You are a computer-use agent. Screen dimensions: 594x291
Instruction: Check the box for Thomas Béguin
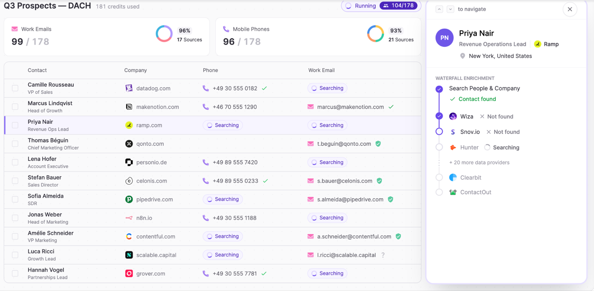click(15, 144)
